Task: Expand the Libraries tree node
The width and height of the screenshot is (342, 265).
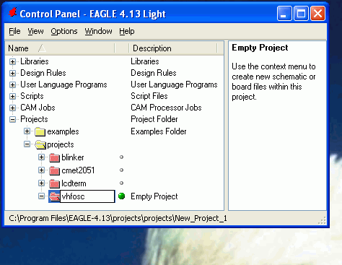Action: 12,61
